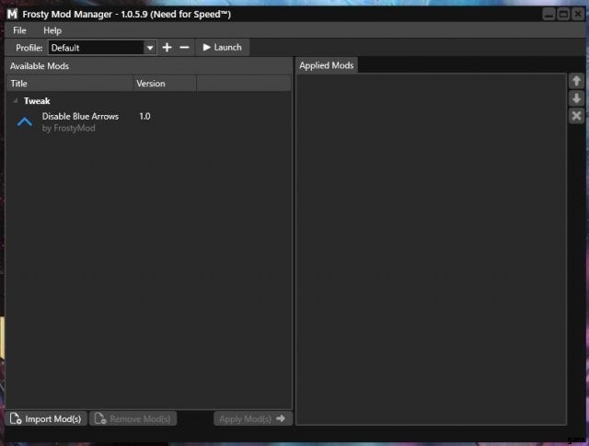589x446 pixels.
Task: Launch the game with Launch button
Action: point(222,48)
